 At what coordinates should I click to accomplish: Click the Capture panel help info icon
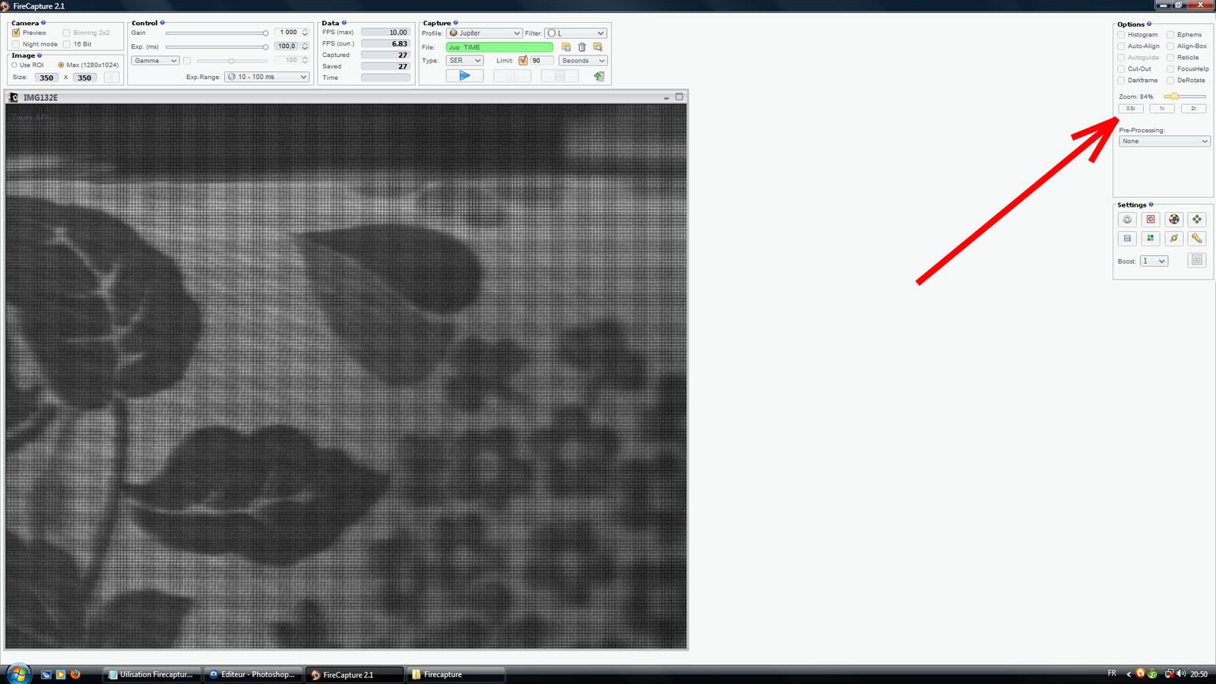coord(456,23)
